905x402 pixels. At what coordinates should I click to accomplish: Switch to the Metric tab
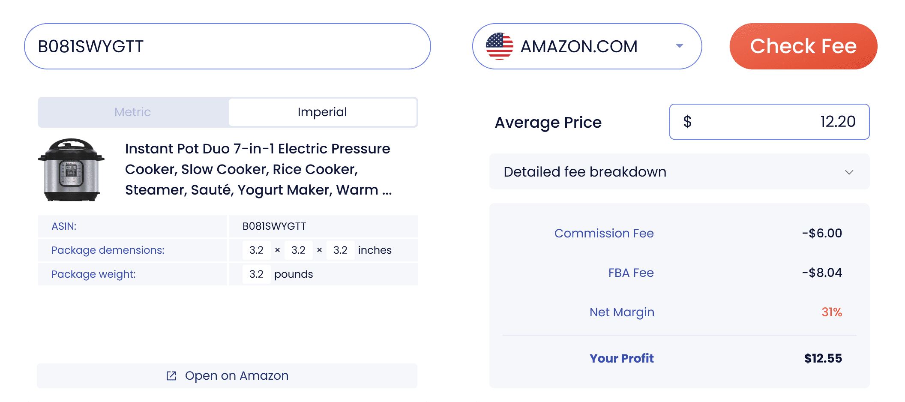pos(132,112)
